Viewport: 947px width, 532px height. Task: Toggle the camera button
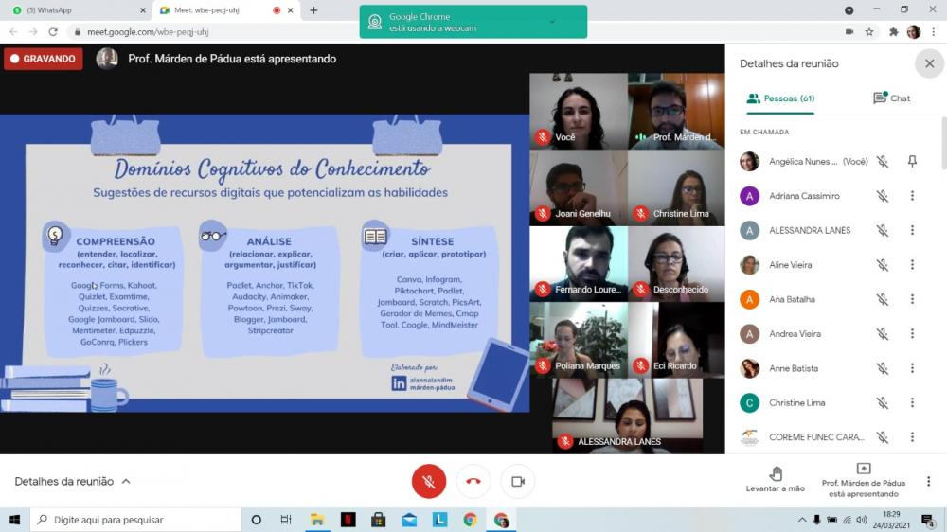click(518, 481)
